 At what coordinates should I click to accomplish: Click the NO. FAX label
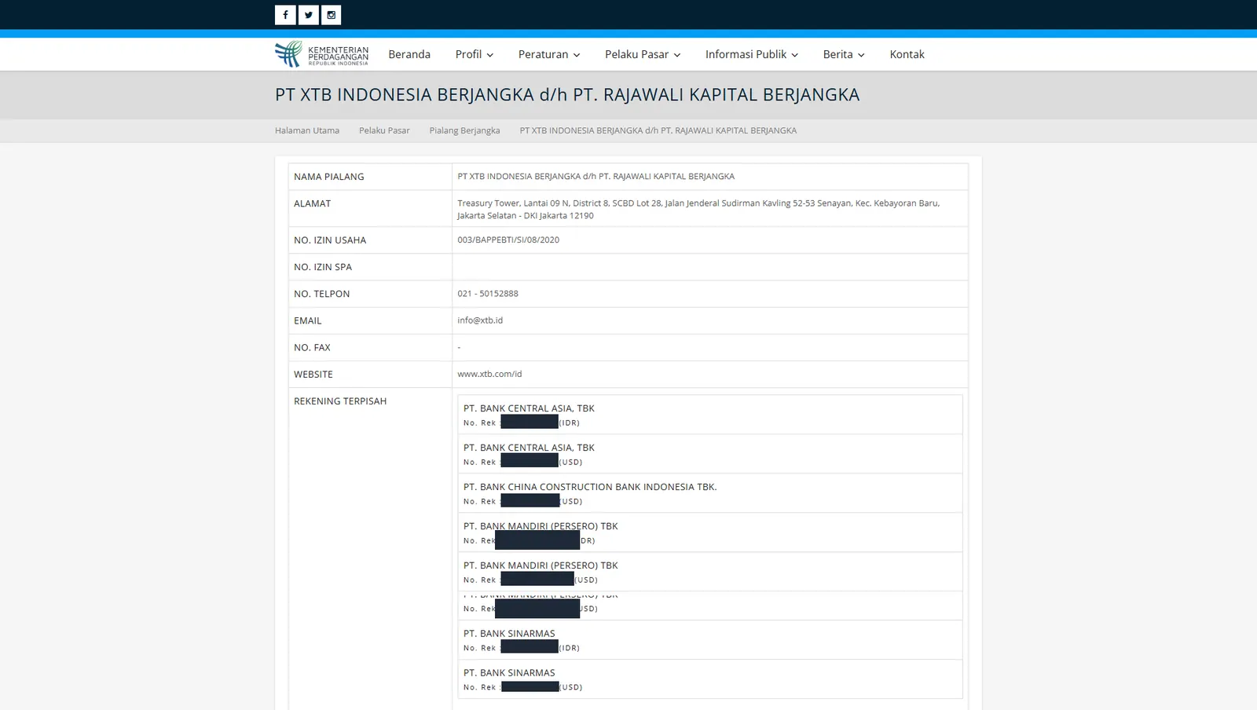click(x=312, y=347)
